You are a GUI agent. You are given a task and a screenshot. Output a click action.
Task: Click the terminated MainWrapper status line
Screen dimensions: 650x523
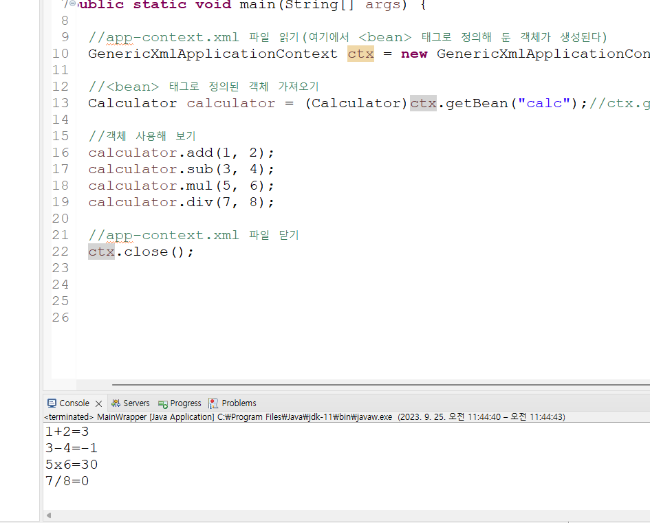coord(305,417)
